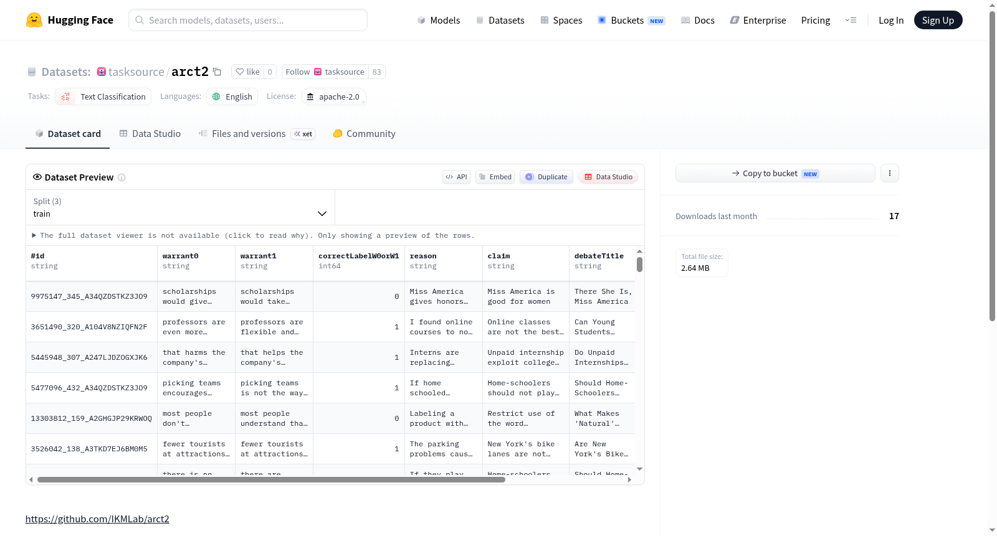Click the Copy to bucket button
Screen dimensions: 997x536
point(775,173)
